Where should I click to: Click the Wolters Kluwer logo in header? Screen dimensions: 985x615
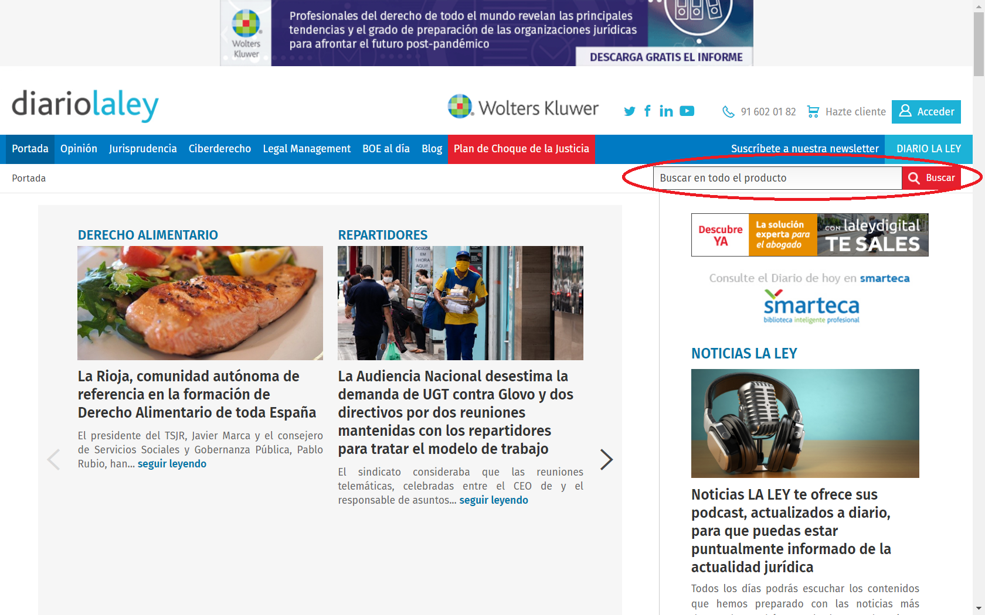pos(523,107)
